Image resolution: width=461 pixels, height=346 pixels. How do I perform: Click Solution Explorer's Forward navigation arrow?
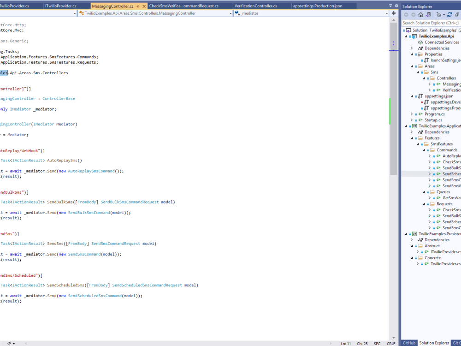(x=414, y=15)
